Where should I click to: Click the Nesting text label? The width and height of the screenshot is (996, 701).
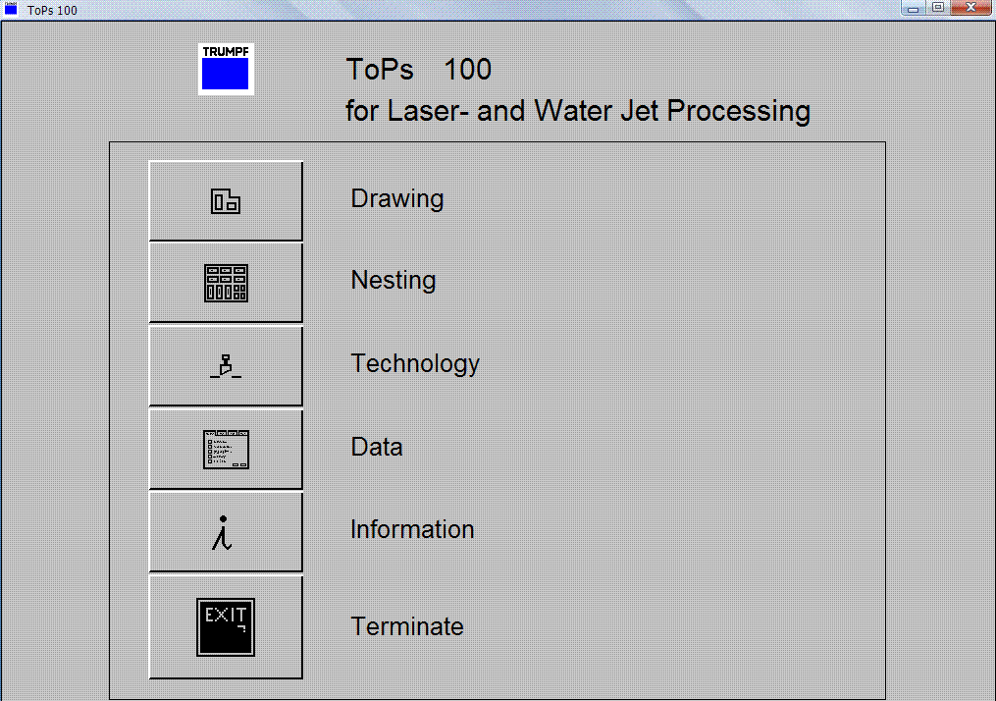393,280
